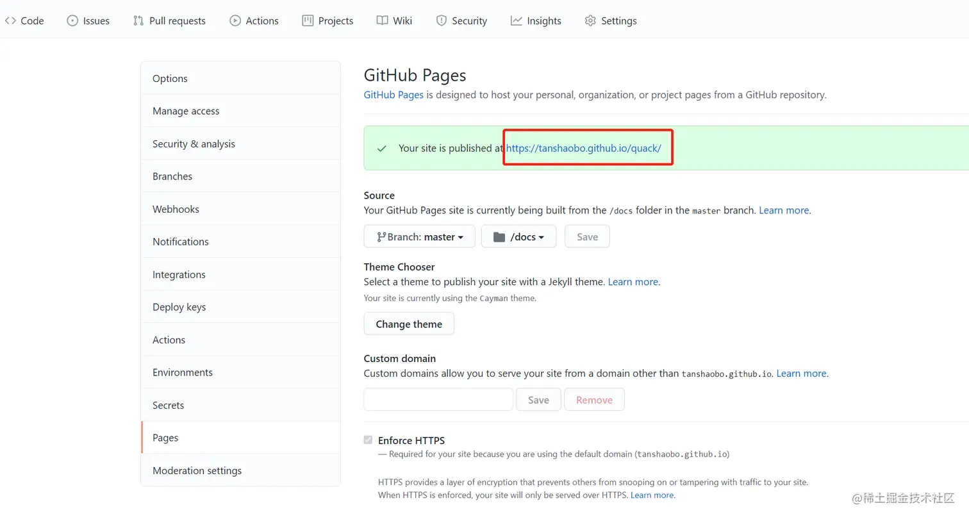Open Security & analysis settings
Screen dimensions: 969x519
pyautogui.click(x=240, y=144)
